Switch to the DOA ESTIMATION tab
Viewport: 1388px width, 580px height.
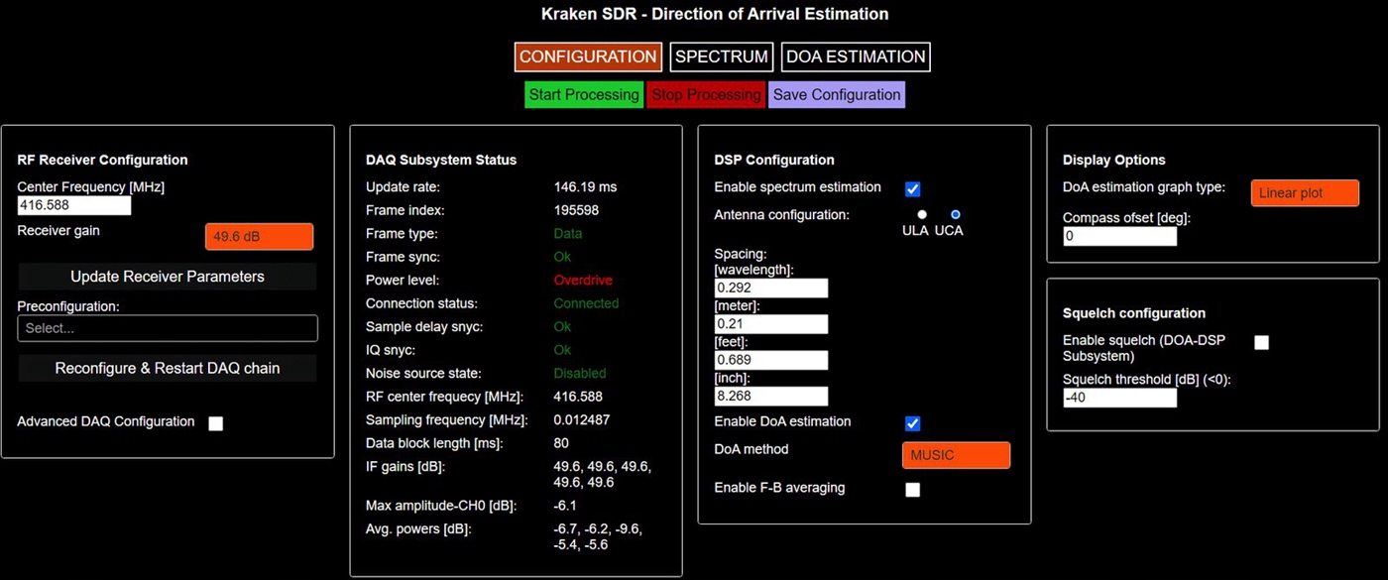pos(856,57)
